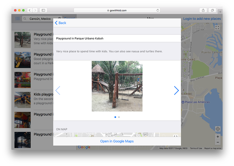Zoom in the map with plus

(x=218, y=137)
